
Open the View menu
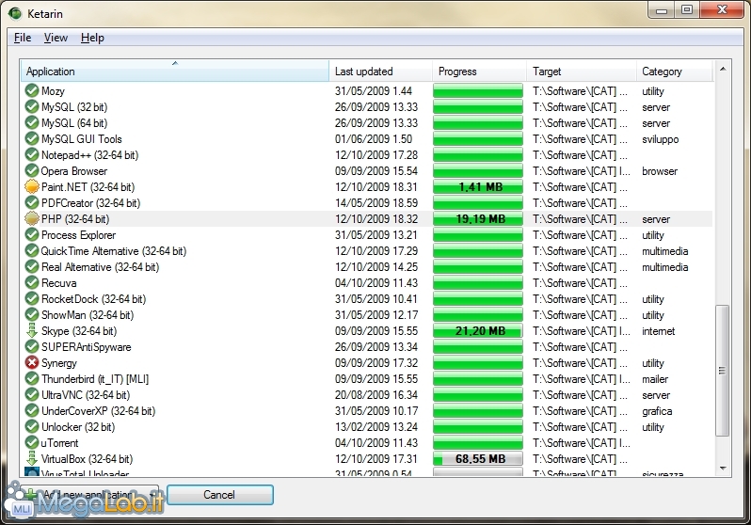click(x=56, y=38)
